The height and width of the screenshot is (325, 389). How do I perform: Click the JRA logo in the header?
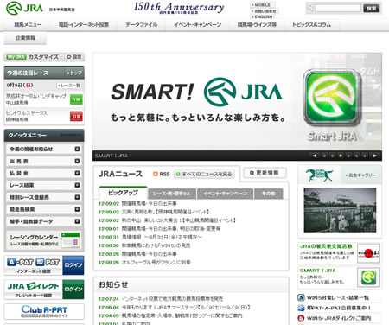pyautogui.click(x=24, y=8)
